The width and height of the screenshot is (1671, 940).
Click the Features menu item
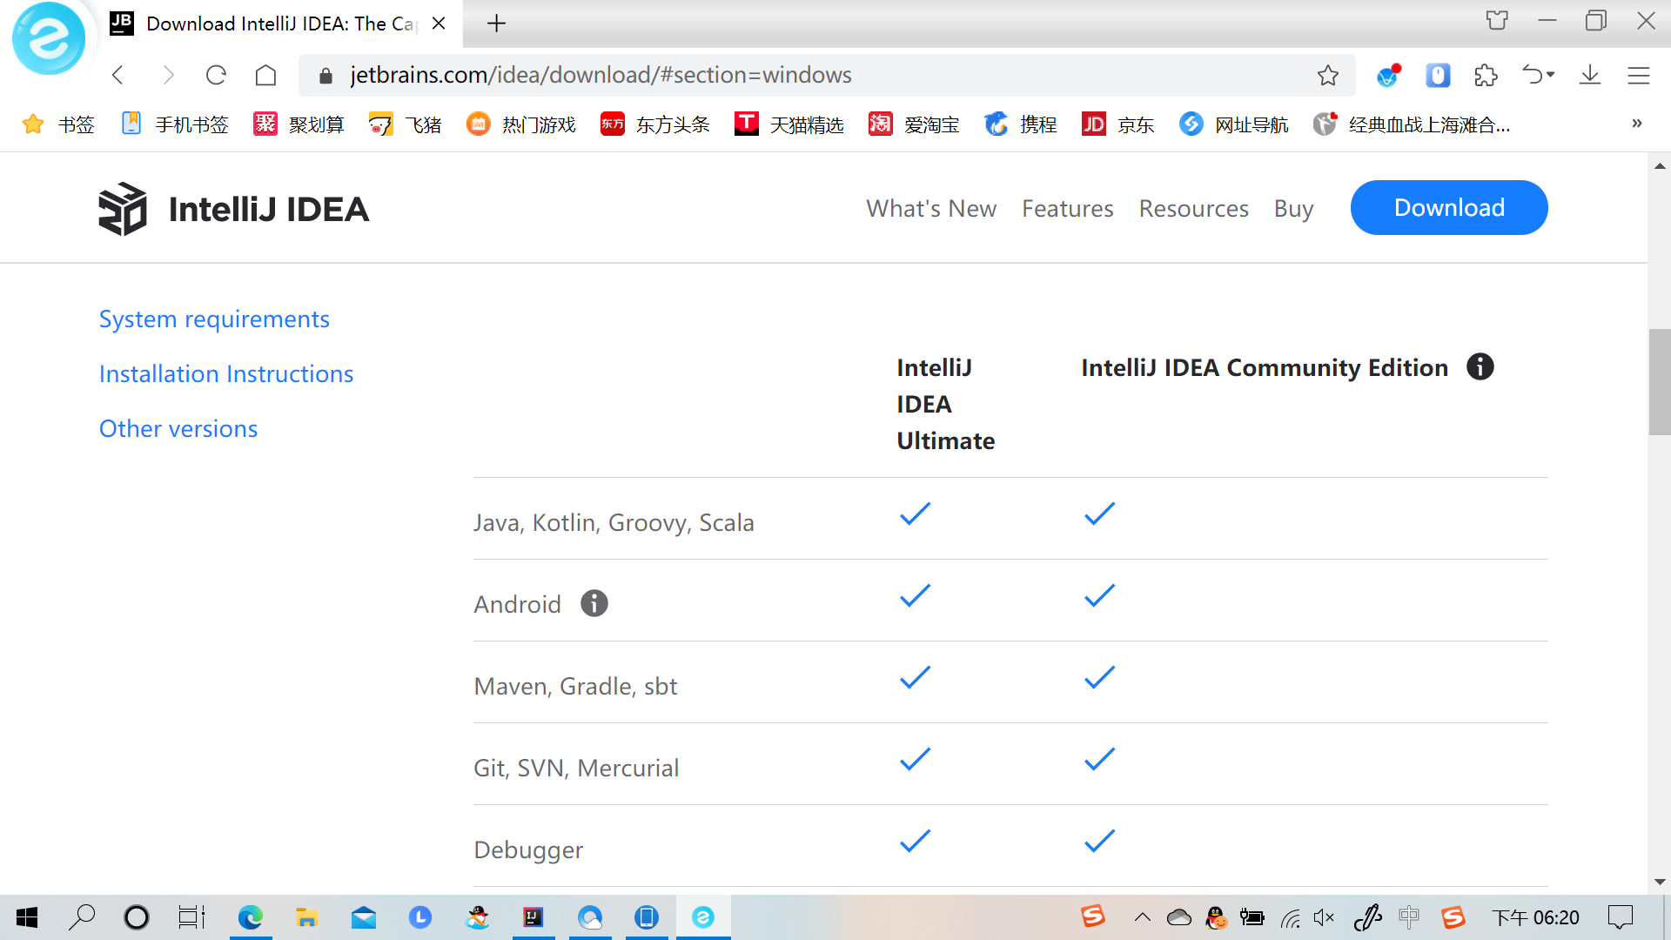click(1067, 208)
